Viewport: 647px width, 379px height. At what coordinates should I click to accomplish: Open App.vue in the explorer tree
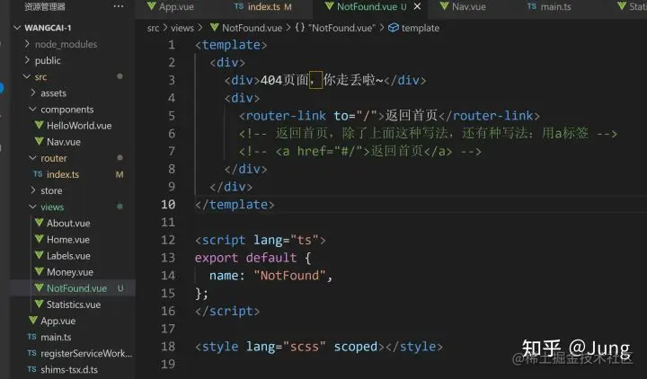[58, 321]
